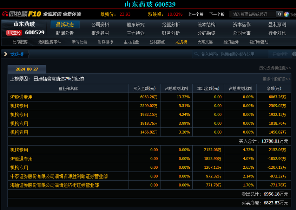Jump to 近期重要事件 section

(x=50, y=42)
